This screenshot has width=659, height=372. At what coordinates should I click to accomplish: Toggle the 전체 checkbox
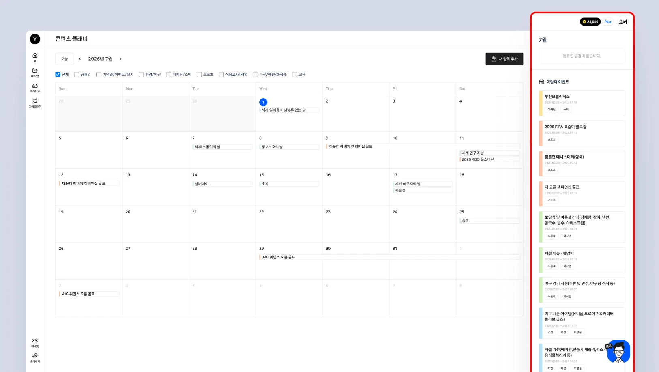(58, 75)
